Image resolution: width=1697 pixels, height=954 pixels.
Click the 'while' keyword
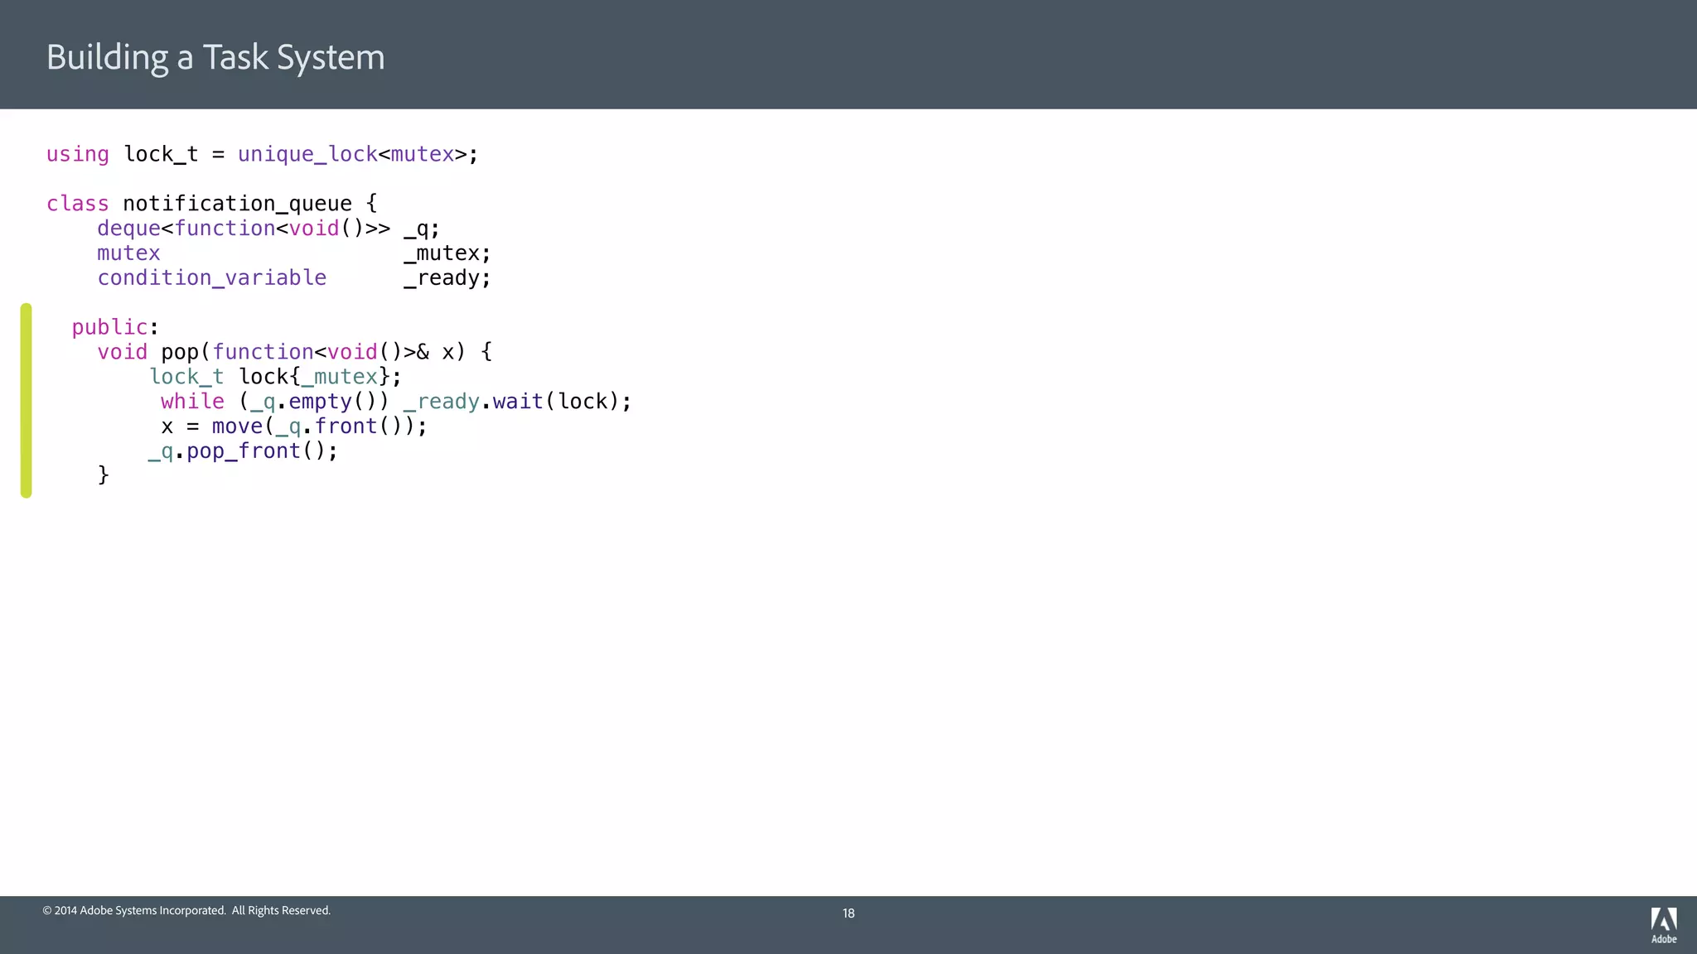point(192,402)
